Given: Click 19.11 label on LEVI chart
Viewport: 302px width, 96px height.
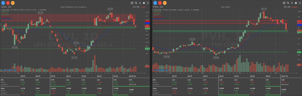Looking at the screenshot, I should point(76,43).
